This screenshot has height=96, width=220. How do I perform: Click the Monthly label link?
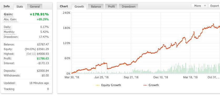(9, 32)
